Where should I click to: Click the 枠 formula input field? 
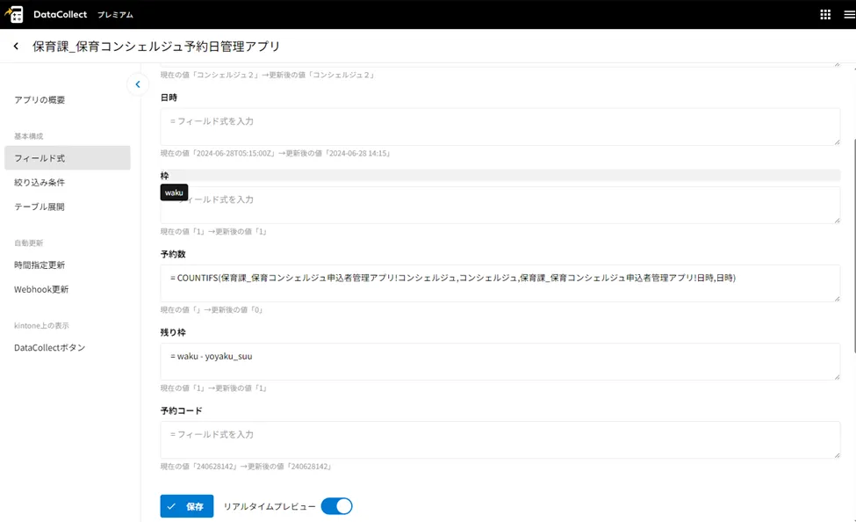point(500,205)
